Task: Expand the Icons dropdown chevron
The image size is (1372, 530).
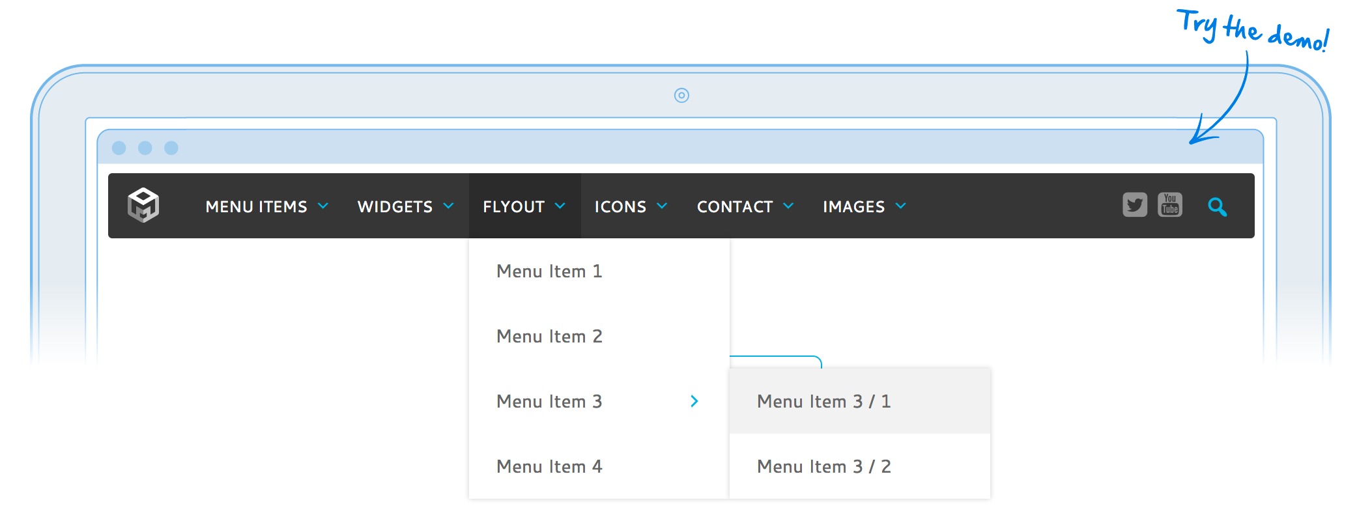Action: [x=662, y=206]
